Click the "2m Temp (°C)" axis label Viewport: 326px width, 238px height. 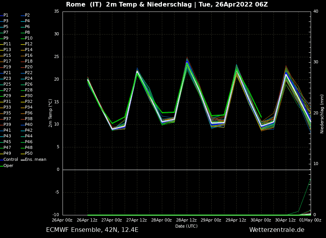[50, 113]
